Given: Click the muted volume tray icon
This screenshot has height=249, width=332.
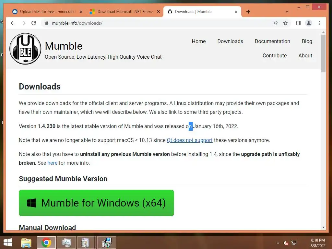Looking at the screenshot, I should click(x=286, y=243).
